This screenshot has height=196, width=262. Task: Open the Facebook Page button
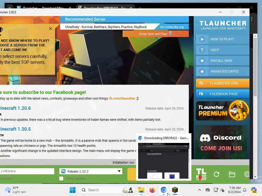click(223, 94)
